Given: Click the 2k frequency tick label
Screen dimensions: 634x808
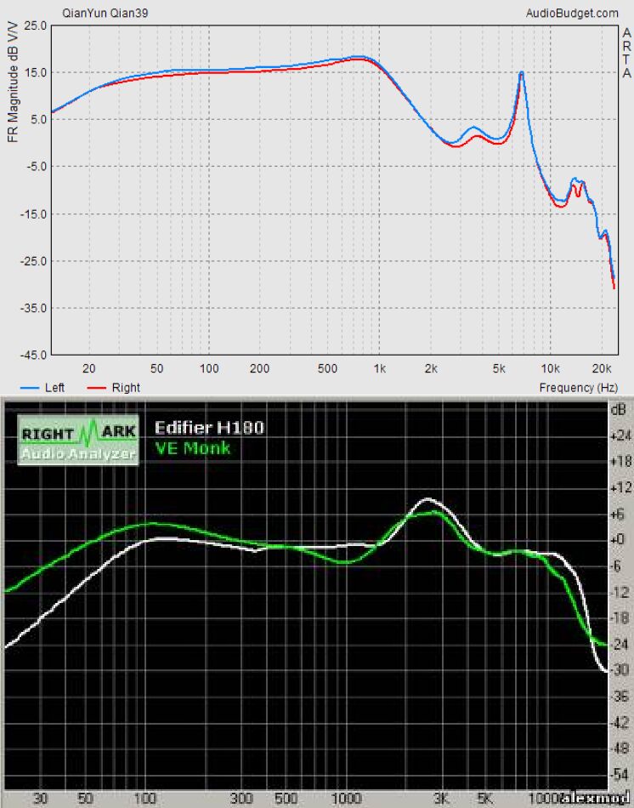Looking at the screenshot, I should (x=431, y=368).
